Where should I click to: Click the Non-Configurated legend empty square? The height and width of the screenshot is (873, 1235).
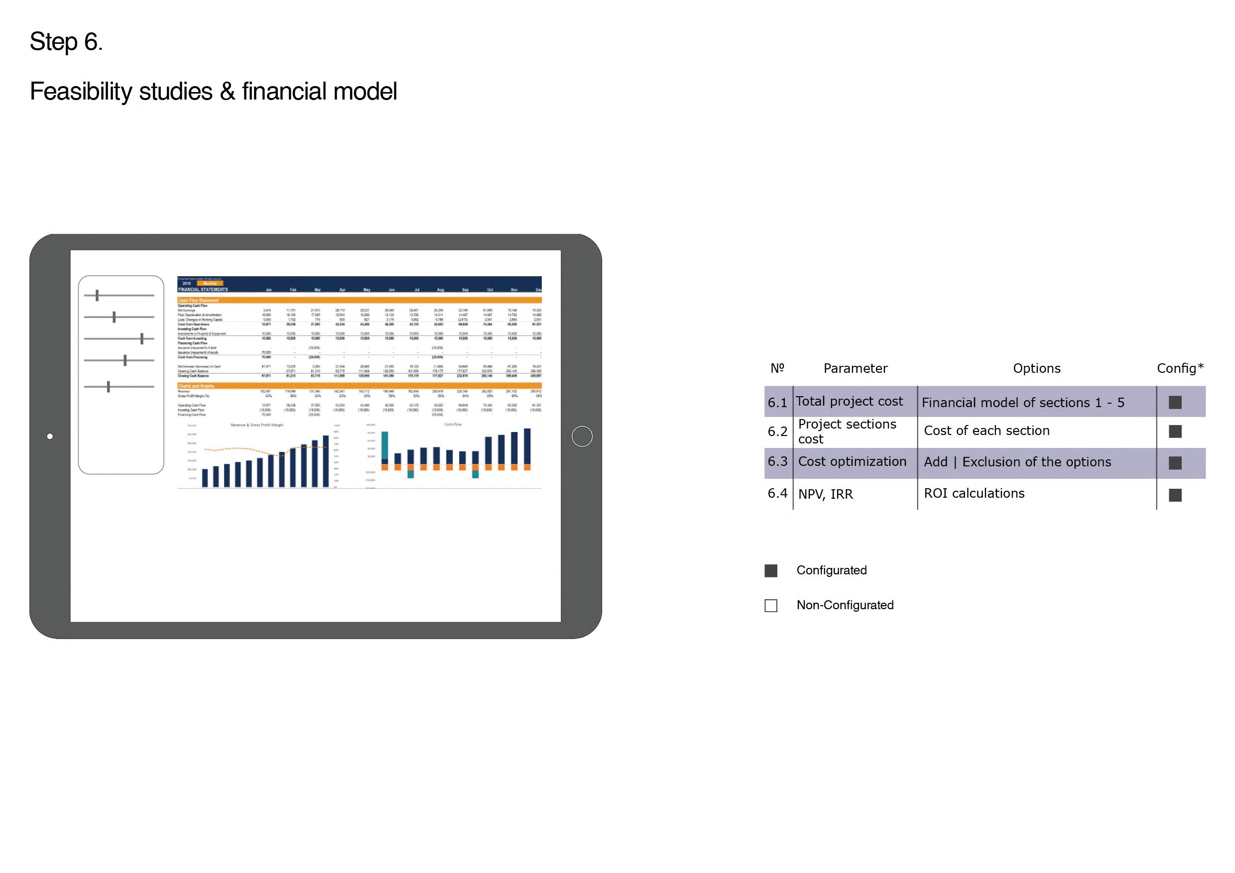pyautogui.click(x=771, y=606)
